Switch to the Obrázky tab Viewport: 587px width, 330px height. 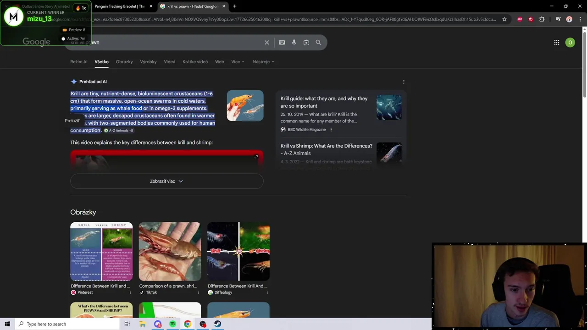click(124, 62)
